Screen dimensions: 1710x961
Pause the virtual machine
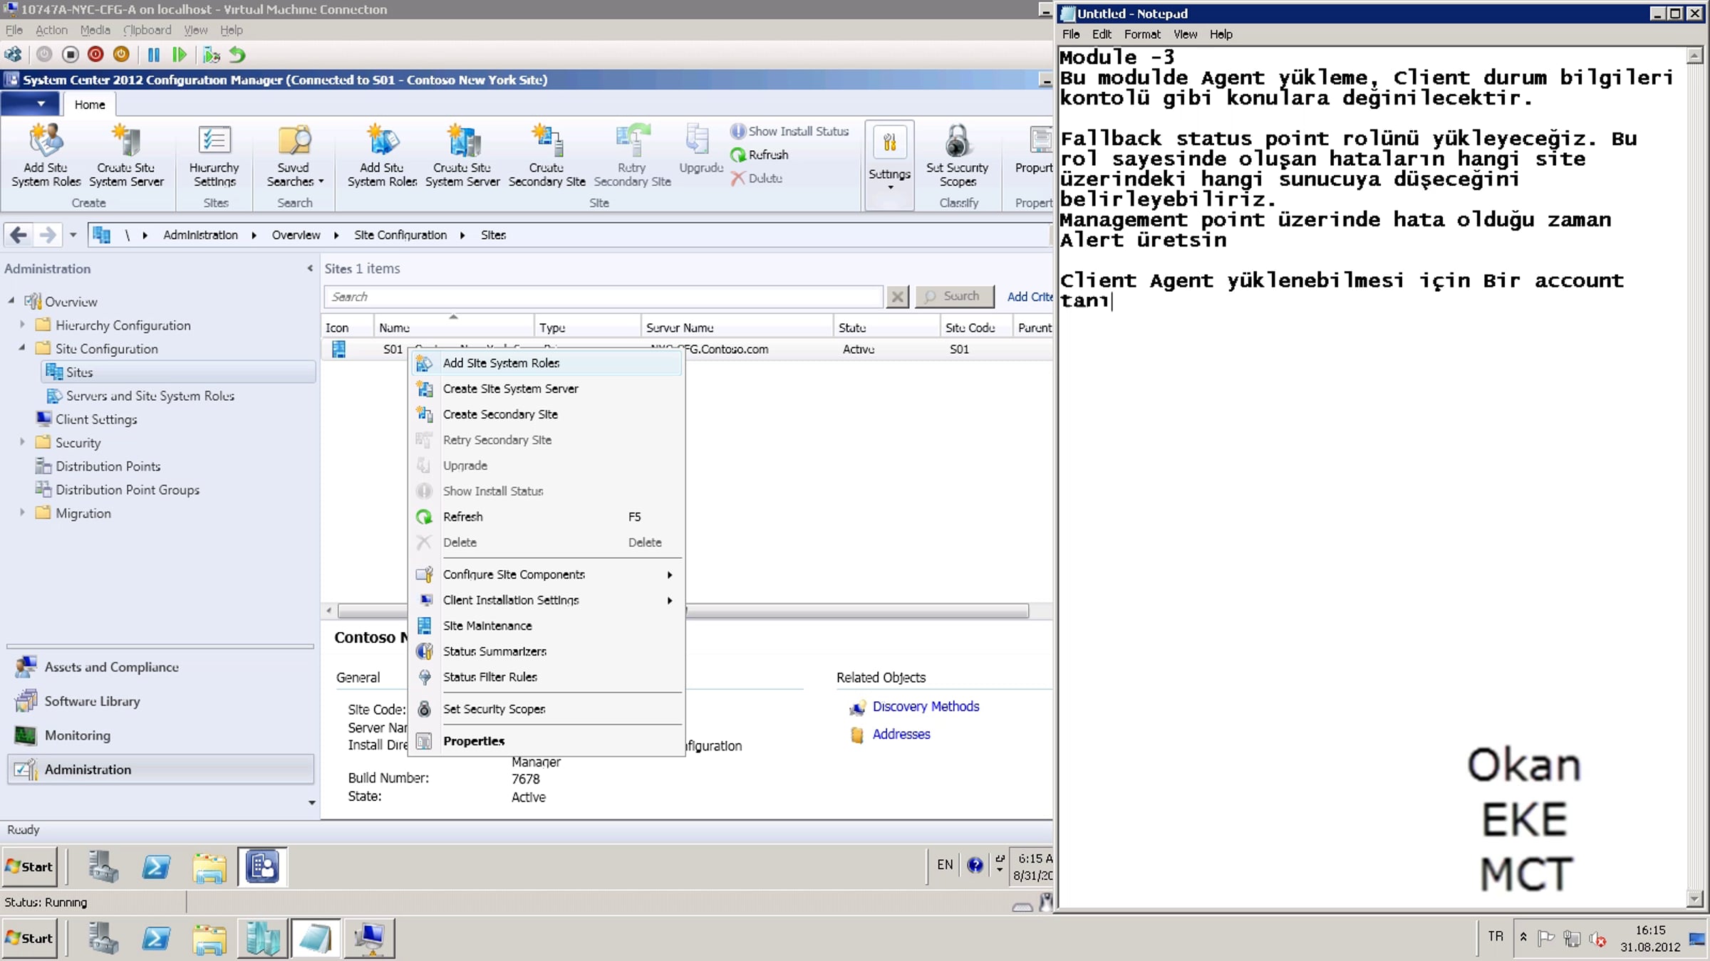[x=153, y=55]
